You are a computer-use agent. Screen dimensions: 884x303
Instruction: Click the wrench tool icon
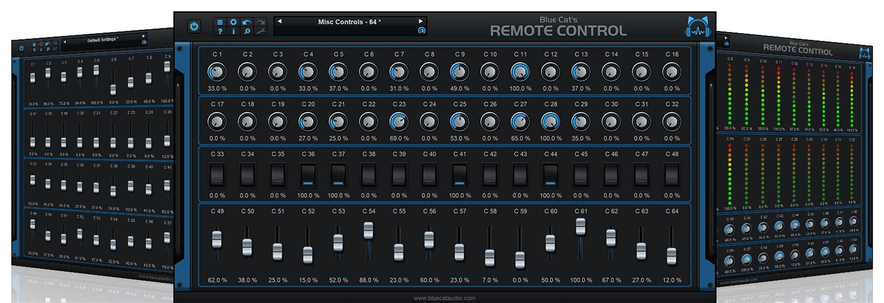tap(260, 31)
